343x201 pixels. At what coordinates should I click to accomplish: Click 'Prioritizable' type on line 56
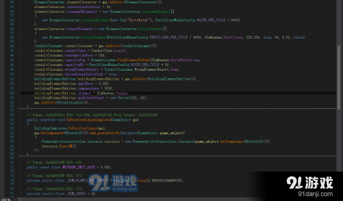click(x=70, y=102)
